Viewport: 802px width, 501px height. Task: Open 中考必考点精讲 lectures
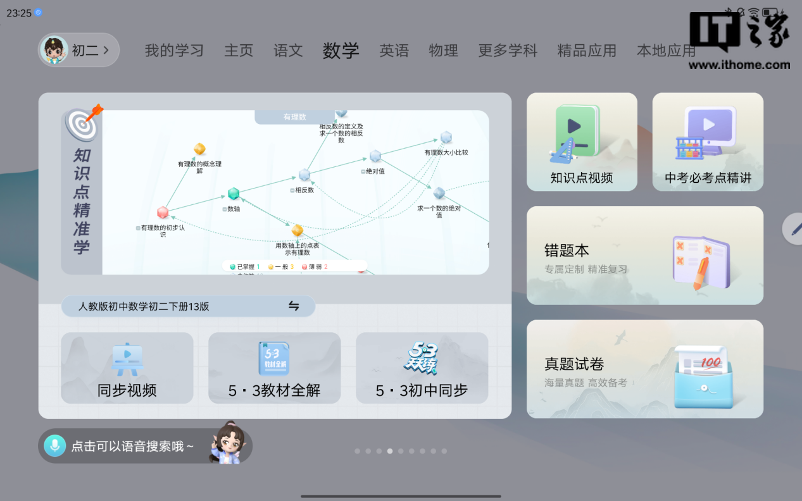click(x=708, y=142)
